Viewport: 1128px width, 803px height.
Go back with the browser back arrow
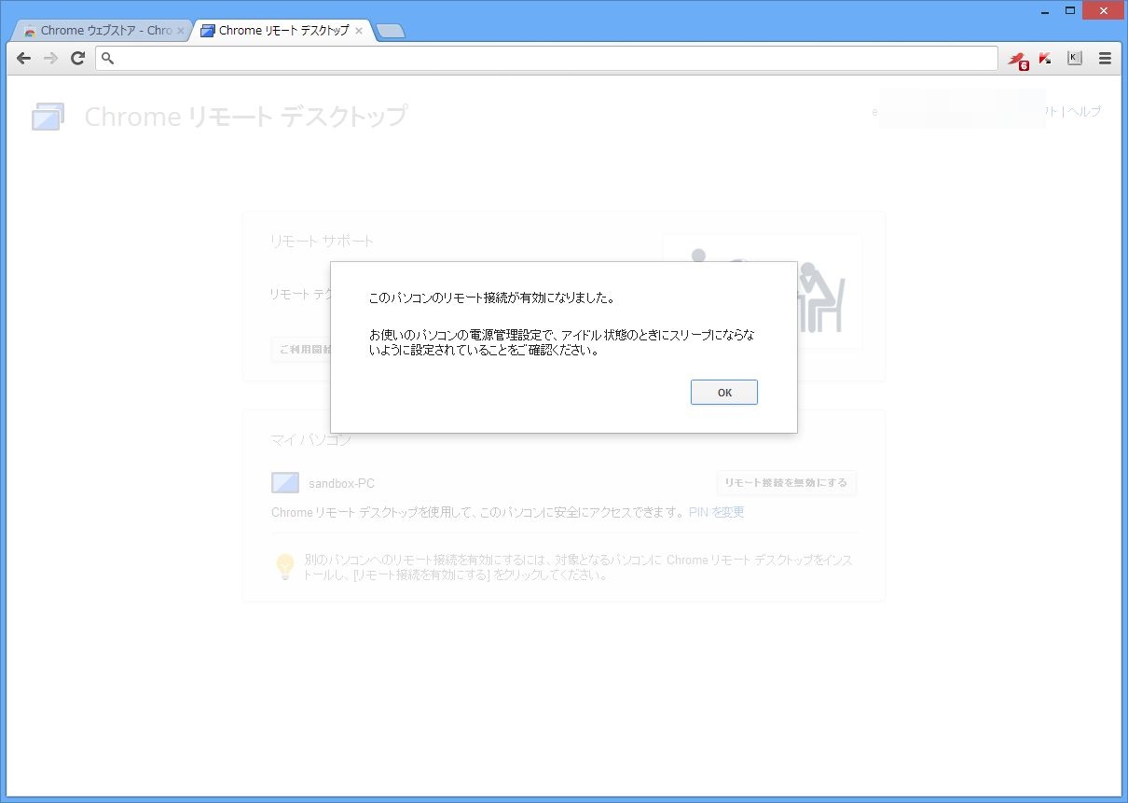pyautogui.click(x=24, y=58)
